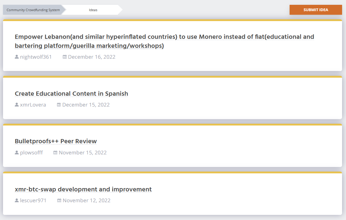Open xmr-btc-swap development and improvement idea
346x220 pixels.
[83, 189]
